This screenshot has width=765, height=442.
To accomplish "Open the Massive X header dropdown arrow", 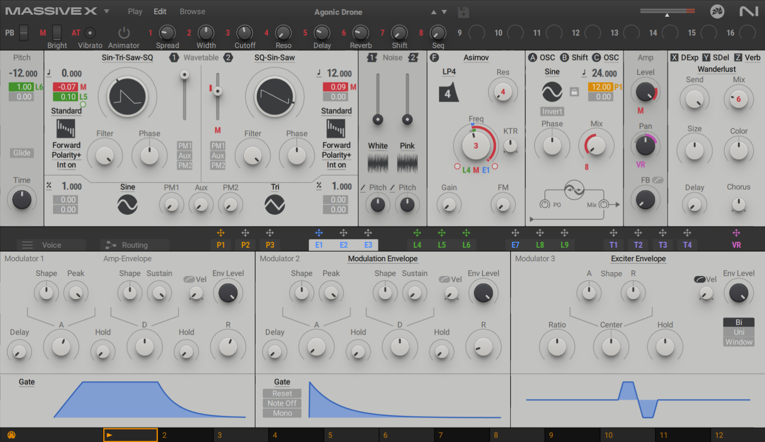I will point(106,11).
